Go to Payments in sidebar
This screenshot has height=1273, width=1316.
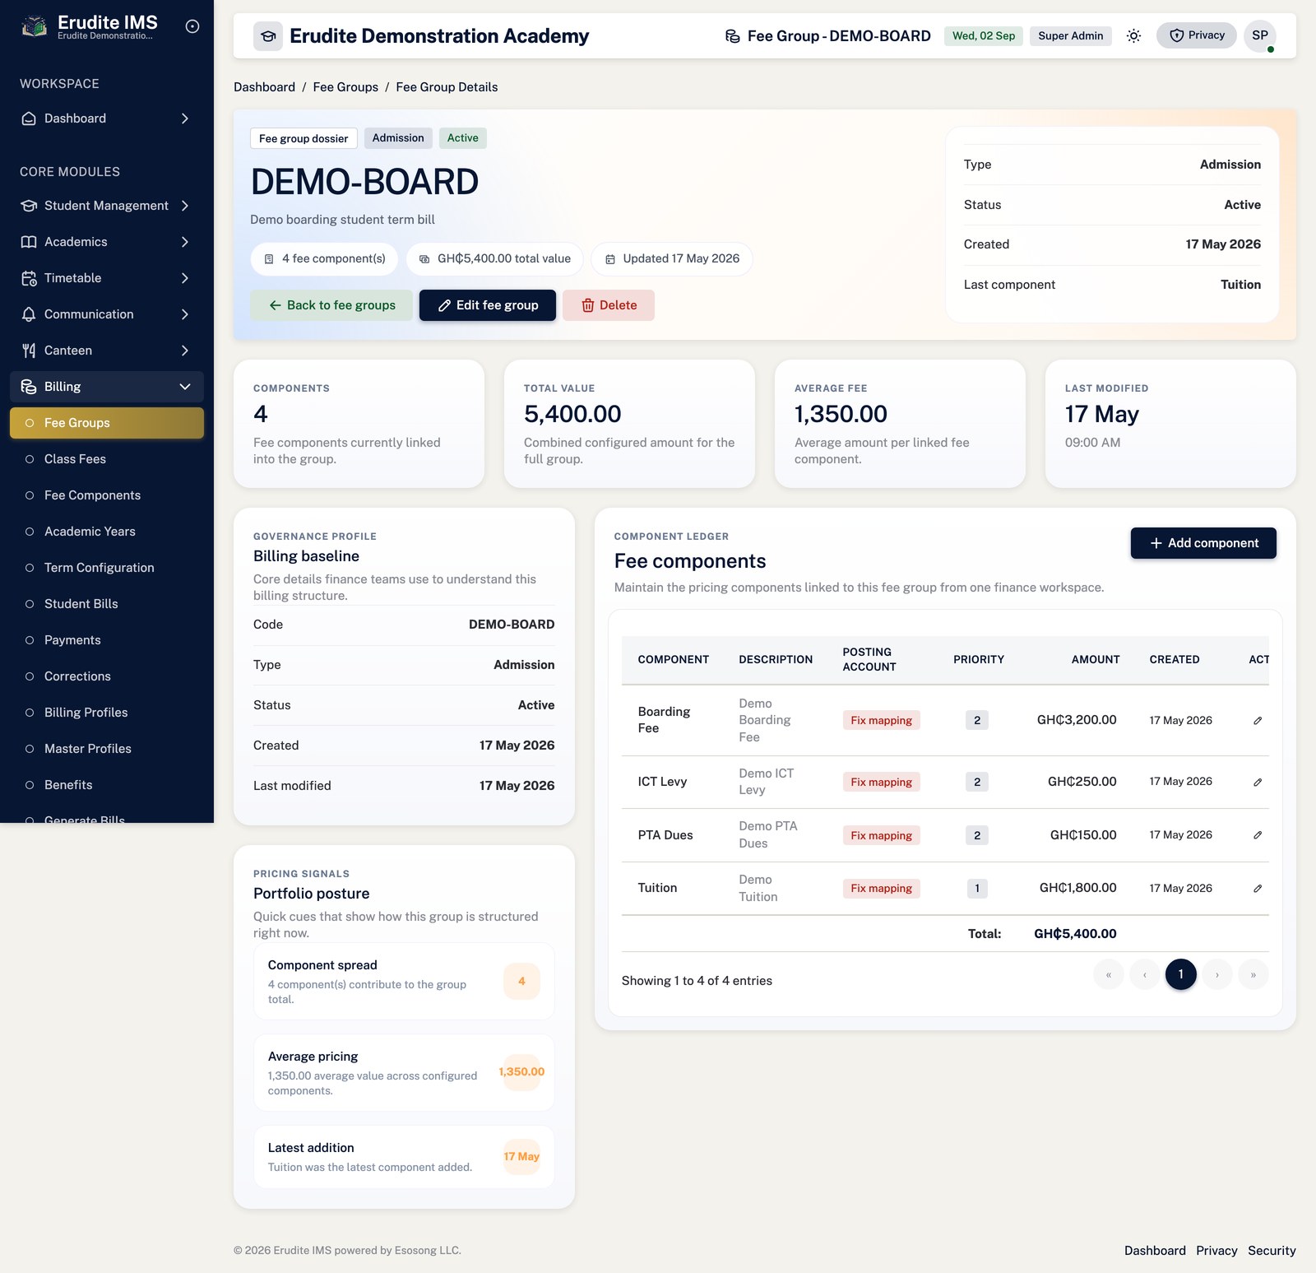coord(107,640)
